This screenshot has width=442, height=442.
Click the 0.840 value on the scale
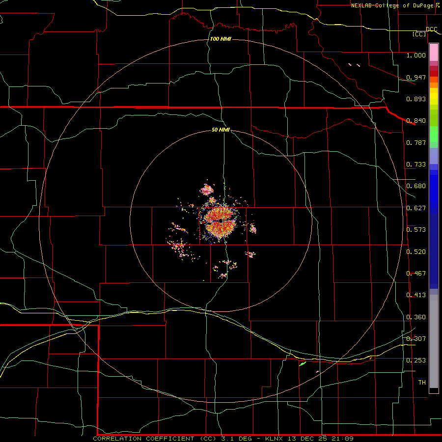(416, 121)
